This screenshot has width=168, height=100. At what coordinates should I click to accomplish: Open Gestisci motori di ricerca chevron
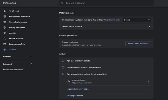(149, 26)
